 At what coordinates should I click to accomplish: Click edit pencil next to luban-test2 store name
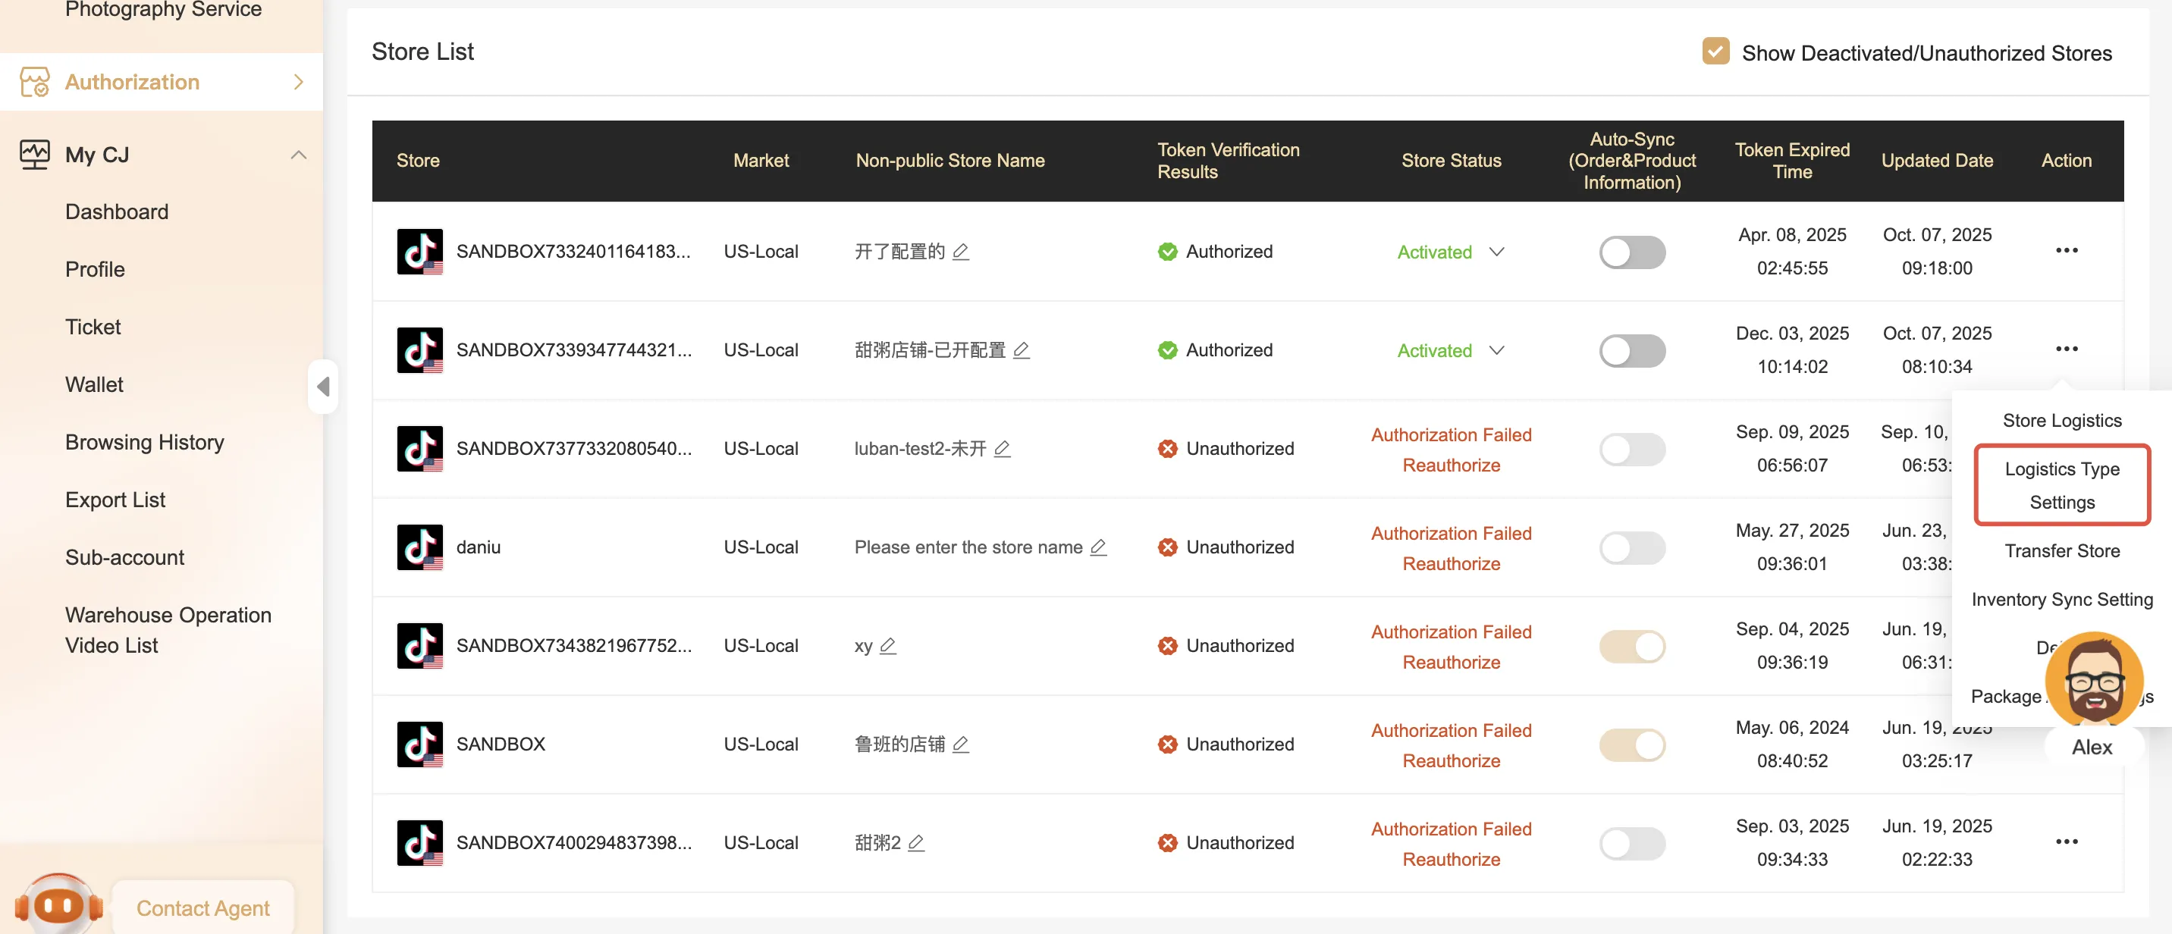tap(1002, 449)
